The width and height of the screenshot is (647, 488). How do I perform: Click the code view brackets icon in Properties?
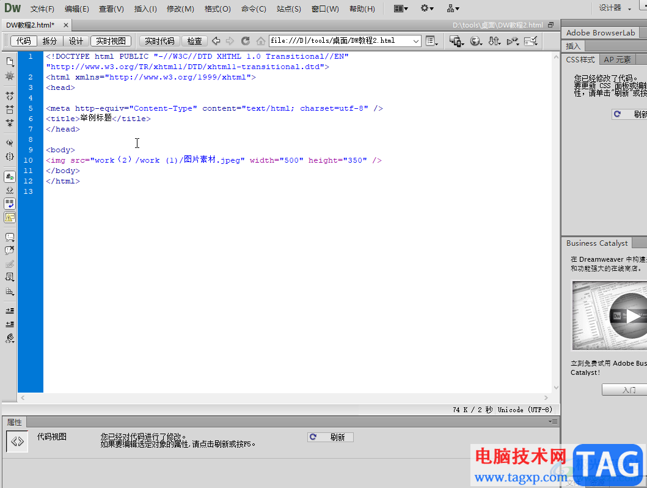coord(17,442)
